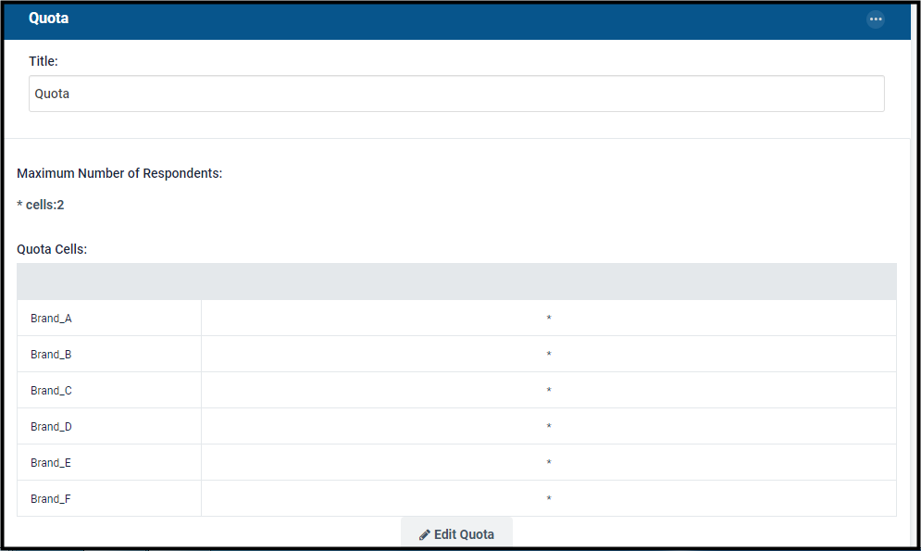
Task: Click the asterisk cell in Brand_D row
Action: (x=549, y=427)
